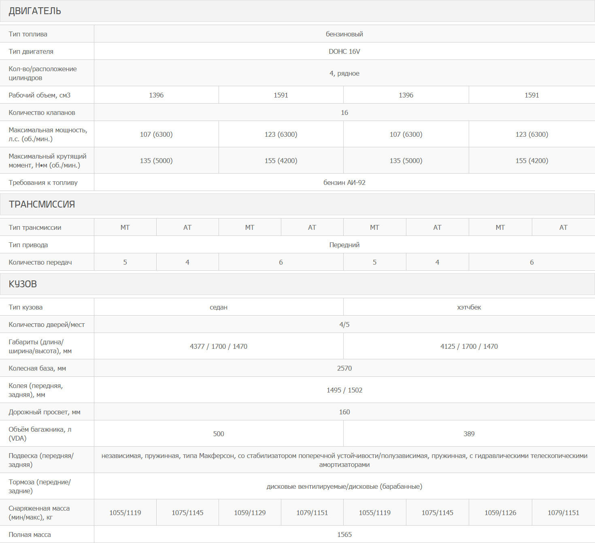The height and width of the screenshot is (543, 595).
Task: Click the 'Максимальная мощность' row label
Action: 48,134
